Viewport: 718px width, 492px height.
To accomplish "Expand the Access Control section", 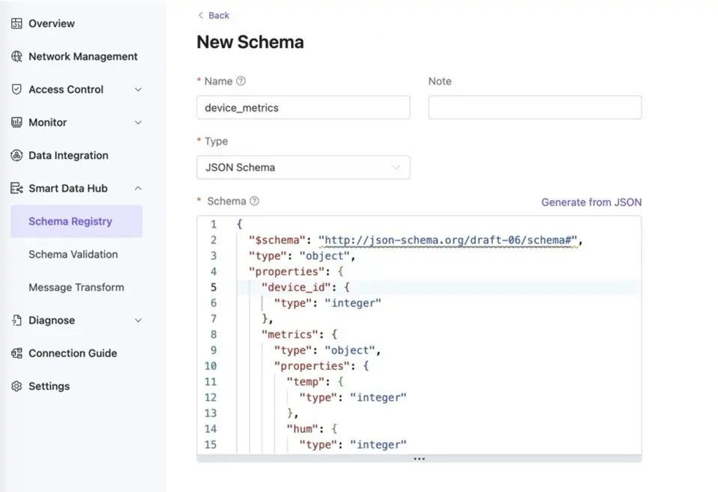I will pyautogui.click(x=137, y=89).
